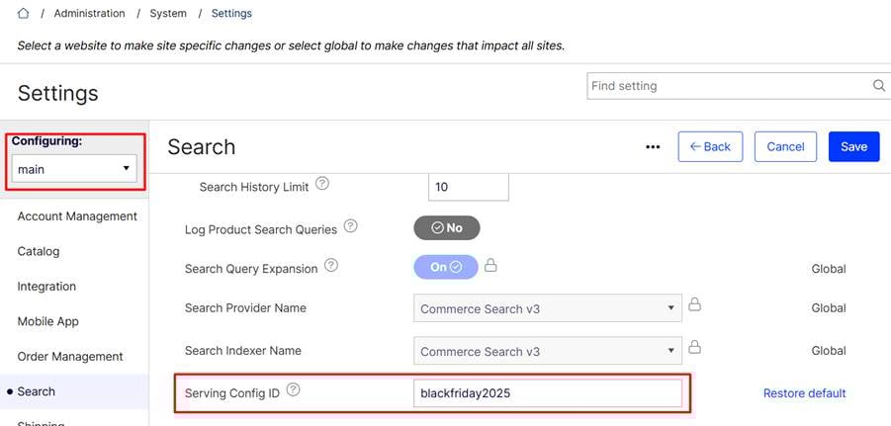Click the magnifier icon in Find setting

pos(878,86)
